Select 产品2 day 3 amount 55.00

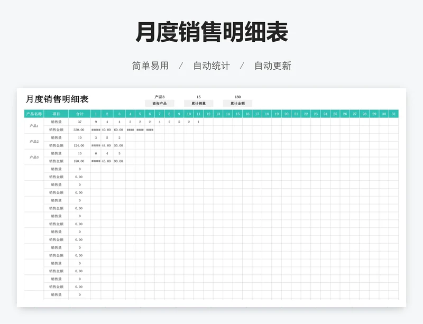(x=119, y=145)
